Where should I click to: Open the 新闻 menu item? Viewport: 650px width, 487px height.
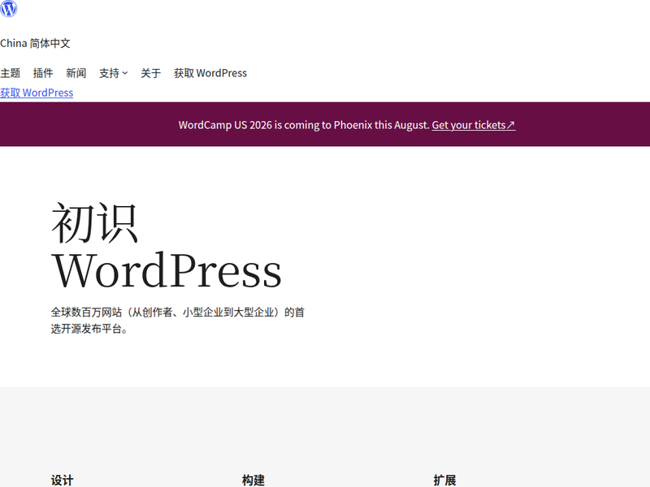[76, 73]
